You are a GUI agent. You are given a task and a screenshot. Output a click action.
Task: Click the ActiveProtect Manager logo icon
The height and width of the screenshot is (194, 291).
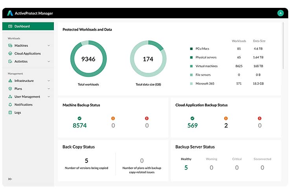[x=10, y=13]
